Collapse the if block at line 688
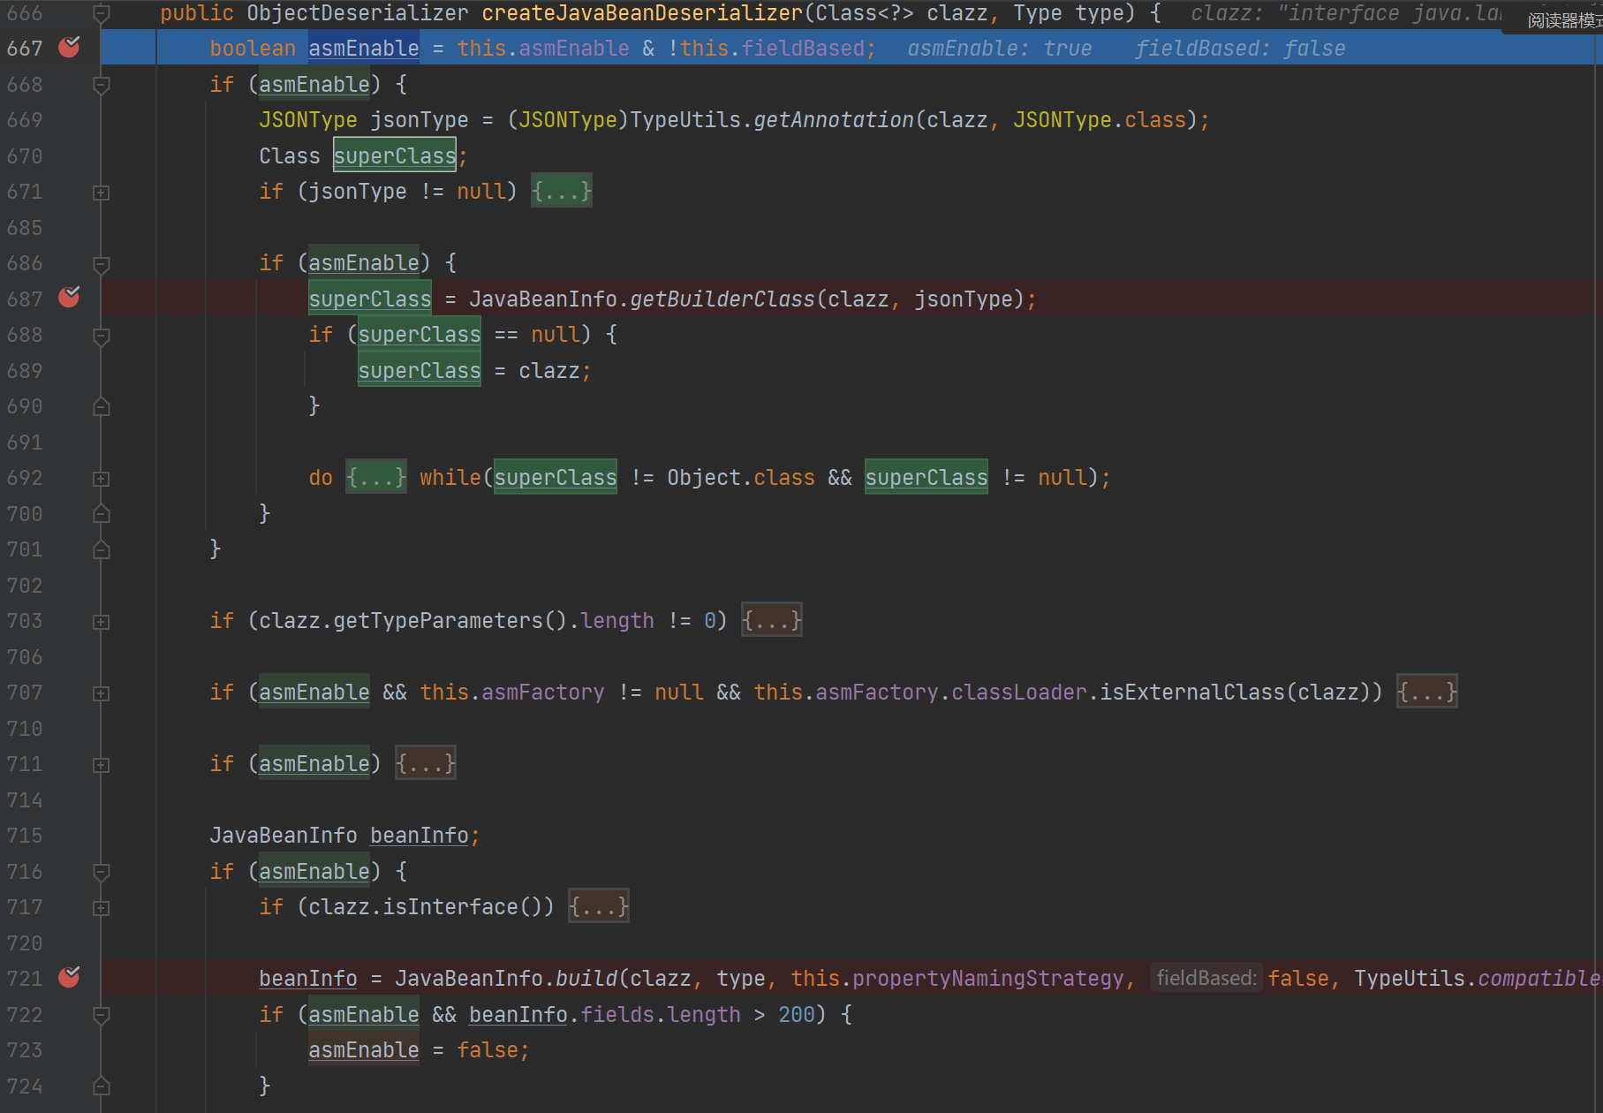The width and height of the screenshot is (1603, 1113). pos(102,336)
